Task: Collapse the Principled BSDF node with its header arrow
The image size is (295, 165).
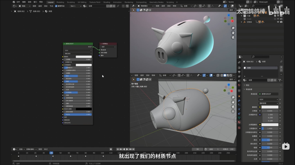Action: (x=65, y=44)
